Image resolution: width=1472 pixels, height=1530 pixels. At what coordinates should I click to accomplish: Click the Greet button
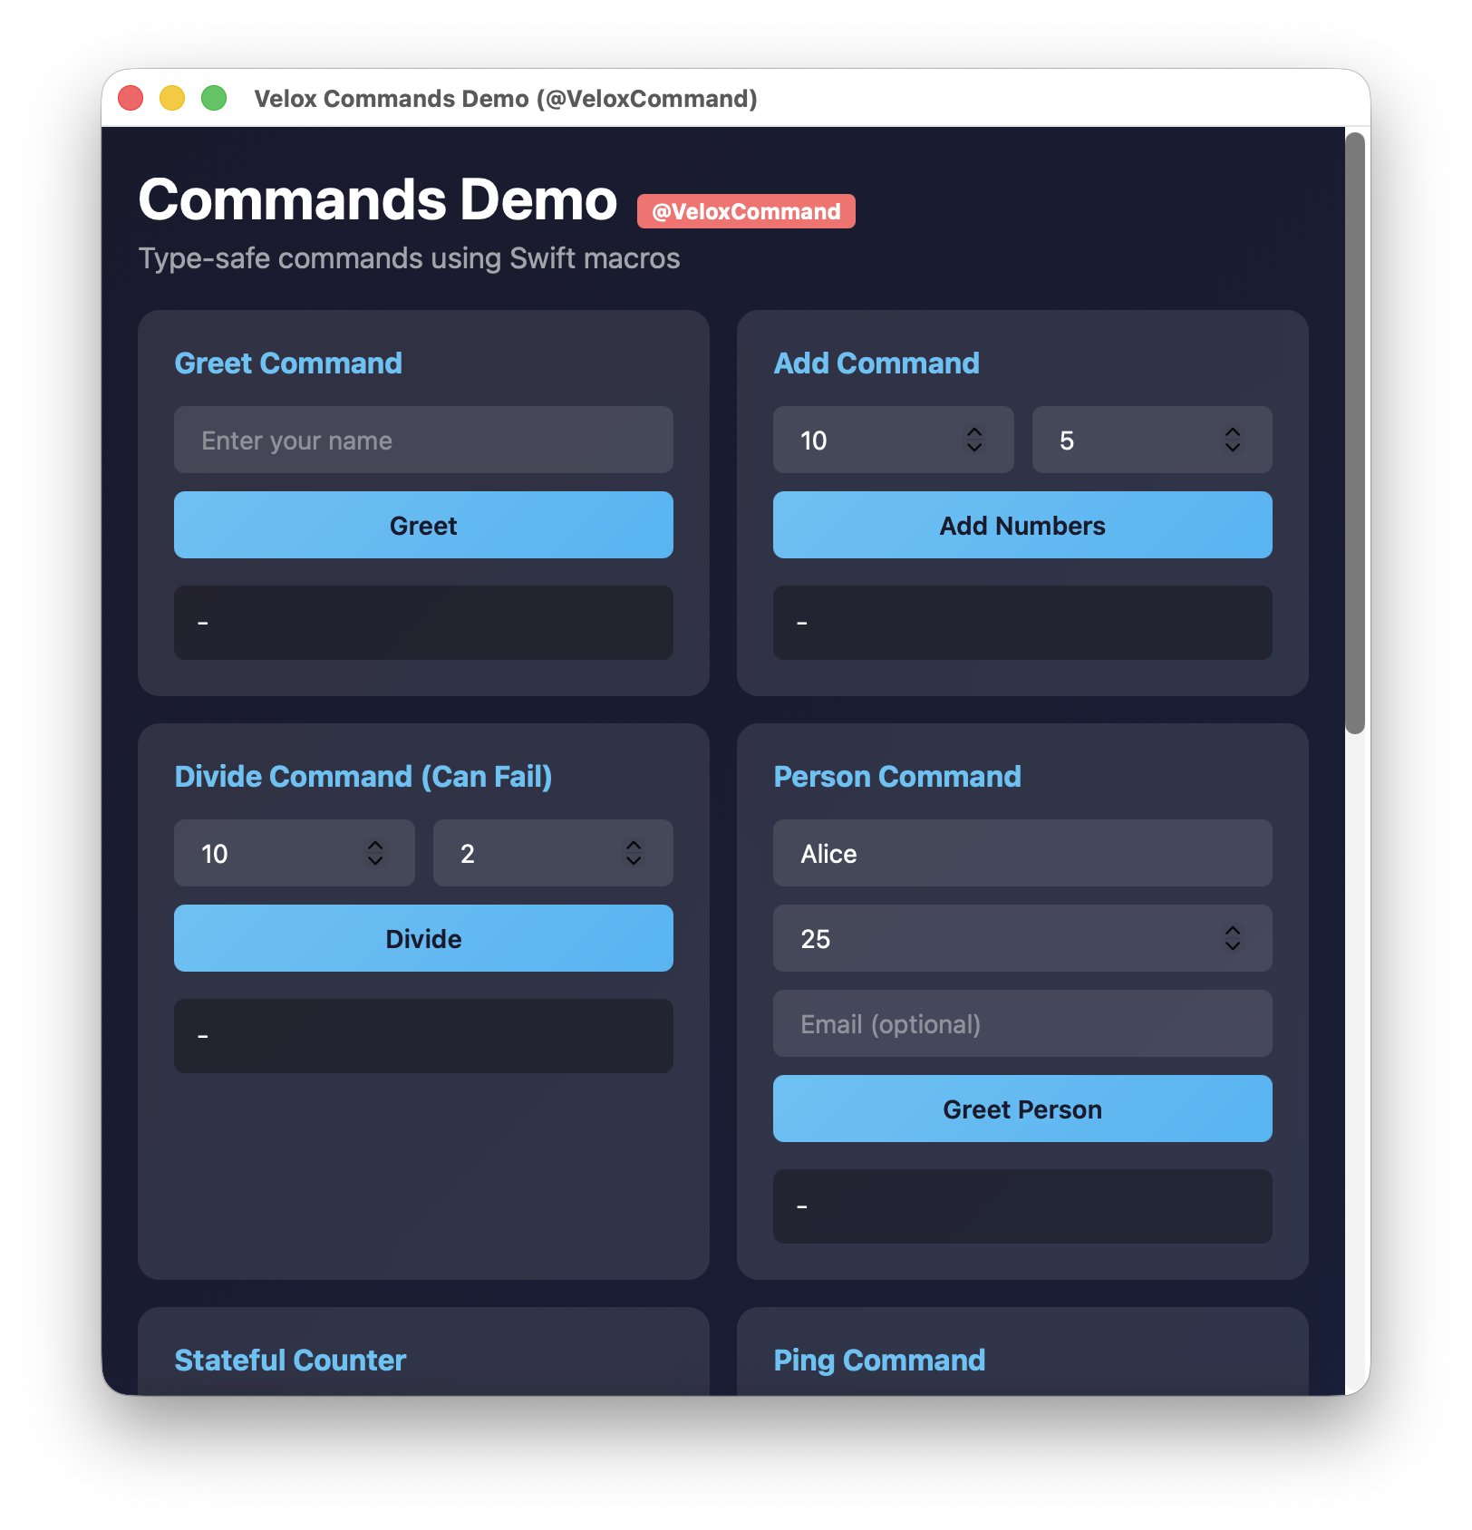coord(423,525)
